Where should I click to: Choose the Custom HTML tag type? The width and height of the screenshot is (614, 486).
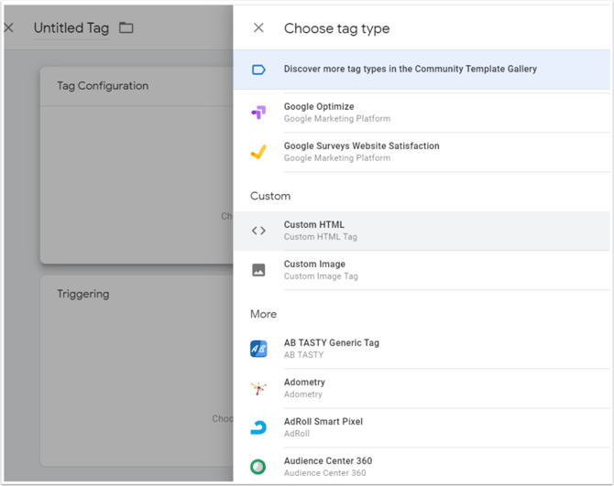point(422,231)
